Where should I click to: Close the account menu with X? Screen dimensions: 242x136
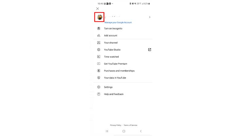[x=97, y=9]
